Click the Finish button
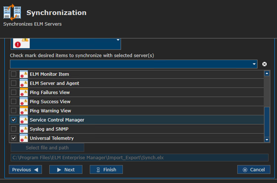The width and height of the screenshot is (277, 183). click(x=106, y=170)
